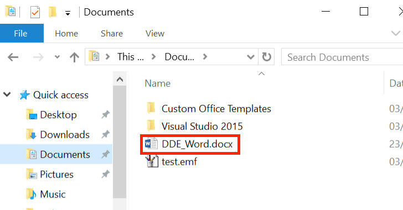Expand the ribbon with the chevron arrow
403x210 pixels.
tap(395, 33)
